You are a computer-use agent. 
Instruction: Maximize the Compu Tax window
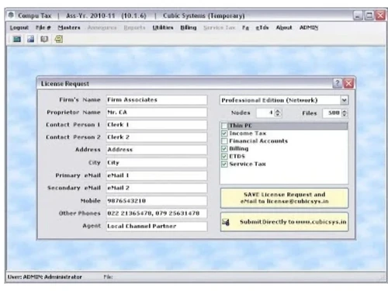(x=369, y=16)
